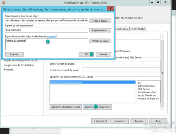Click the scroll up arrow of the config pane
Viewport: 176px width, 134px height.
[x=162, y=36]
